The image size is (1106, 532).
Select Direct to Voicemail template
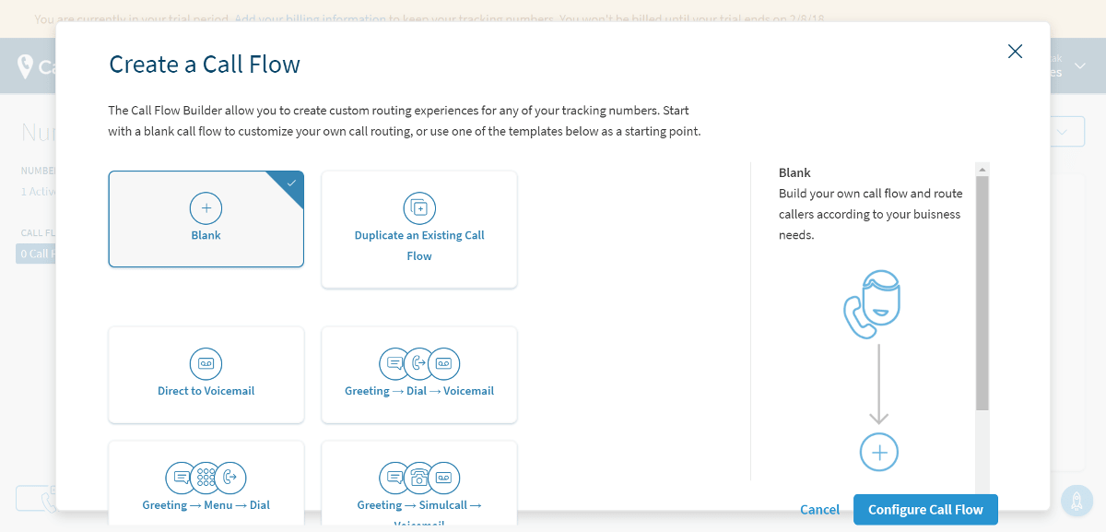point(206,375)
